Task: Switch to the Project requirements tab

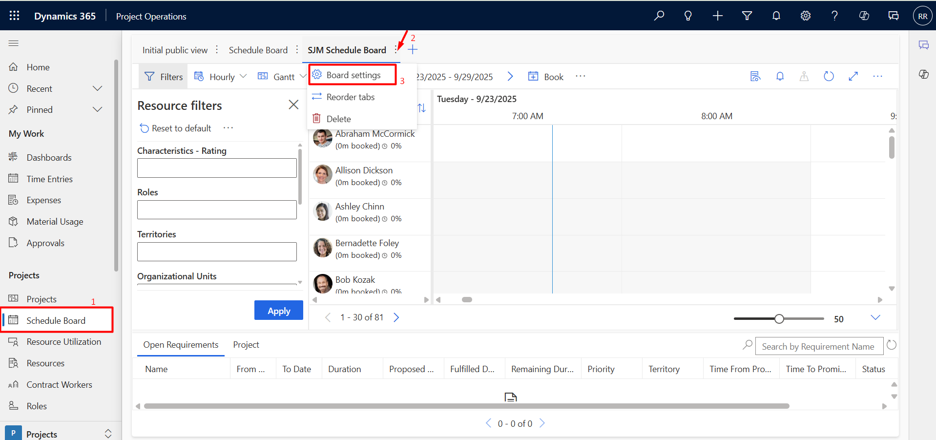Action: point(246,345)
